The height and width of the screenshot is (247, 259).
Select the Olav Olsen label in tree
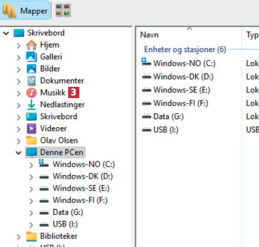[59, 140]
